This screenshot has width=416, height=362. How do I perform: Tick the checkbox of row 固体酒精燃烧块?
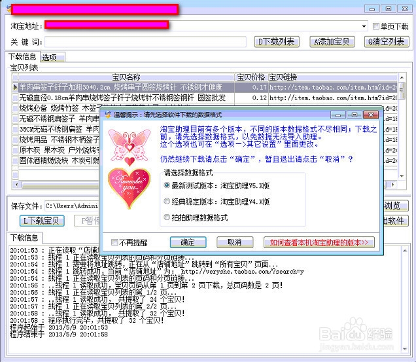16,160
